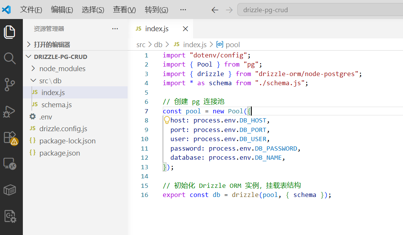Click DB_USER on line 10
Viewport: 403px width, 235px height.
253,139
